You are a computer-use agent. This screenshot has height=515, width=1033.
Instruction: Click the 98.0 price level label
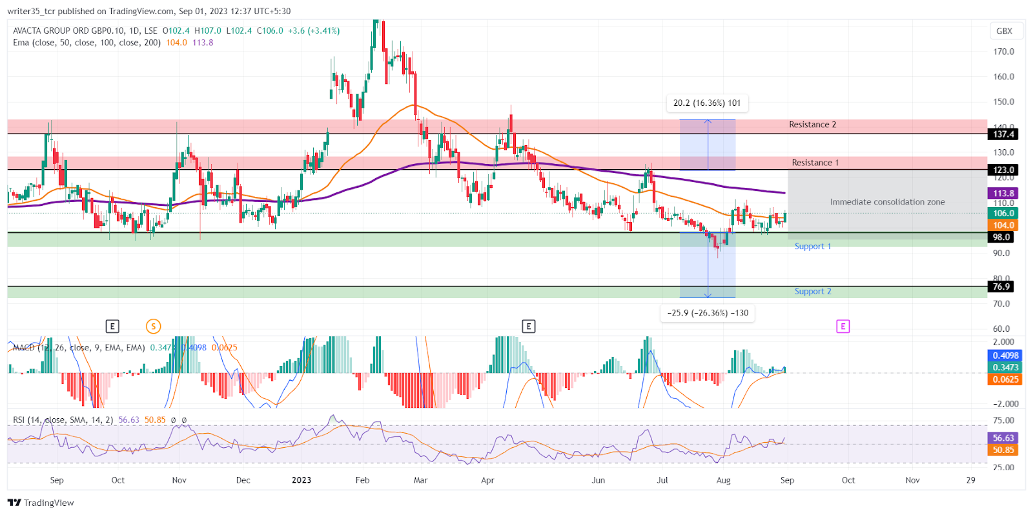[1001, 237]
